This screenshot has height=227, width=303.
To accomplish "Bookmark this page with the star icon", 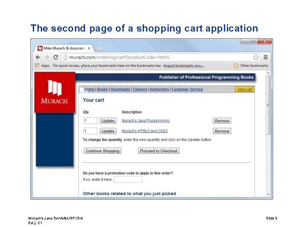I will (x=256, y=57).
